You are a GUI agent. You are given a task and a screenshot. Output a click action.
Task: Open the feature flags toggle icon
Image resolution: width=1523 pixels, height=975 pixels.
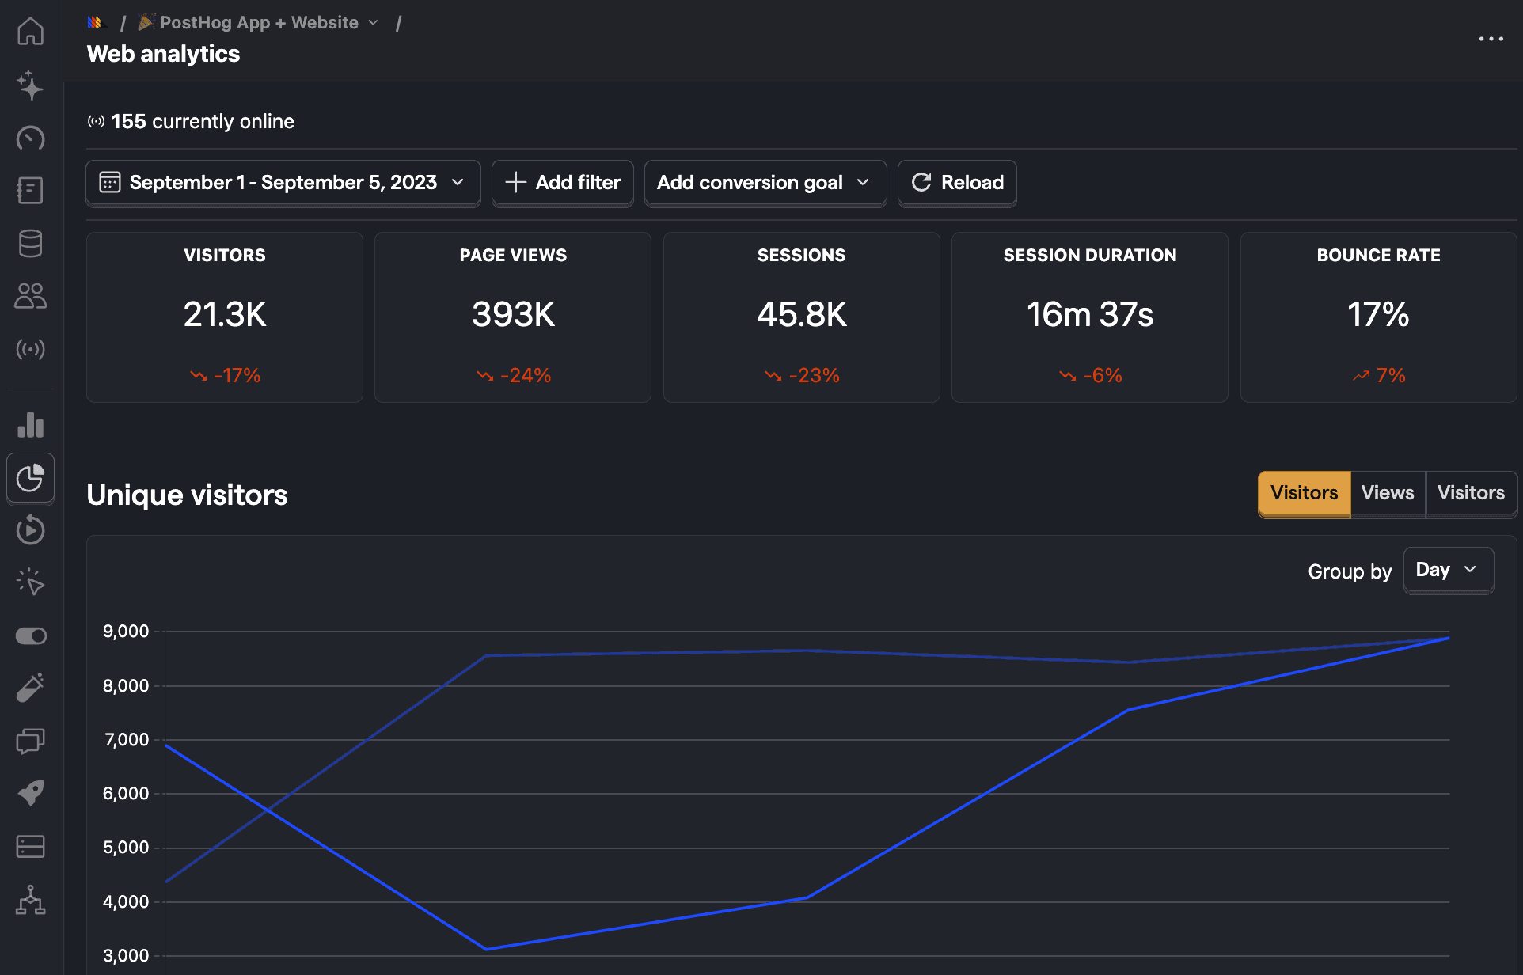click(x=31, y=635)
